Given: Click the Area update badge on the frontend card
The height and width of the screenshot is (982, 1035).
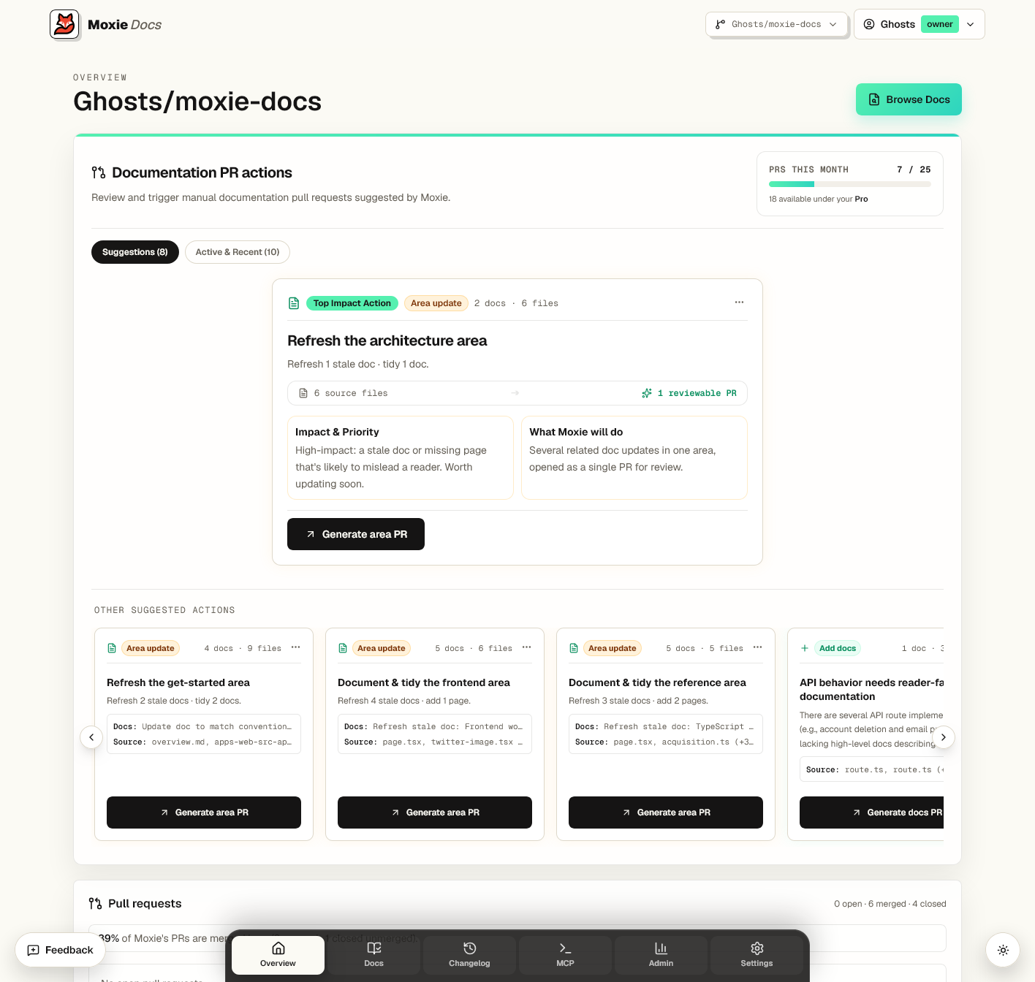Looking at the screenshot, I should point(382,648).
